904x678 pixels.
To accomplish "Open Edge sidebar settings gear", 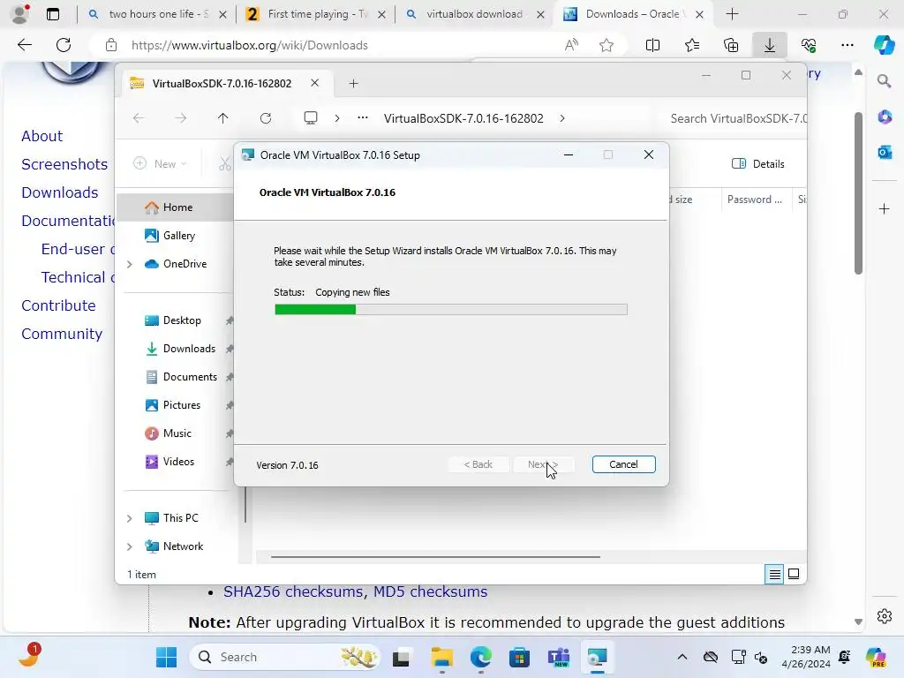I will (884, 616).
